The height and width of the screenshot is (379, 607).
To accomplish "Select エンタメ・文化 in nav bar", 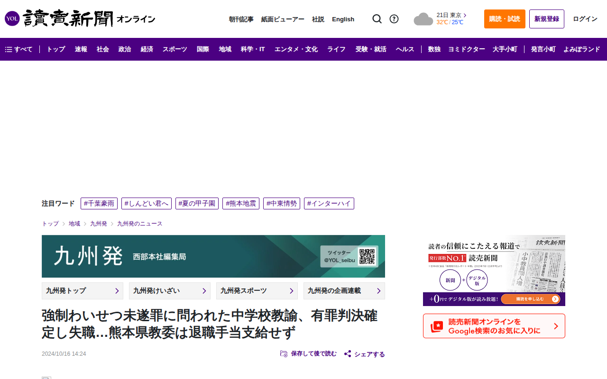I will (x=296, y=49).
